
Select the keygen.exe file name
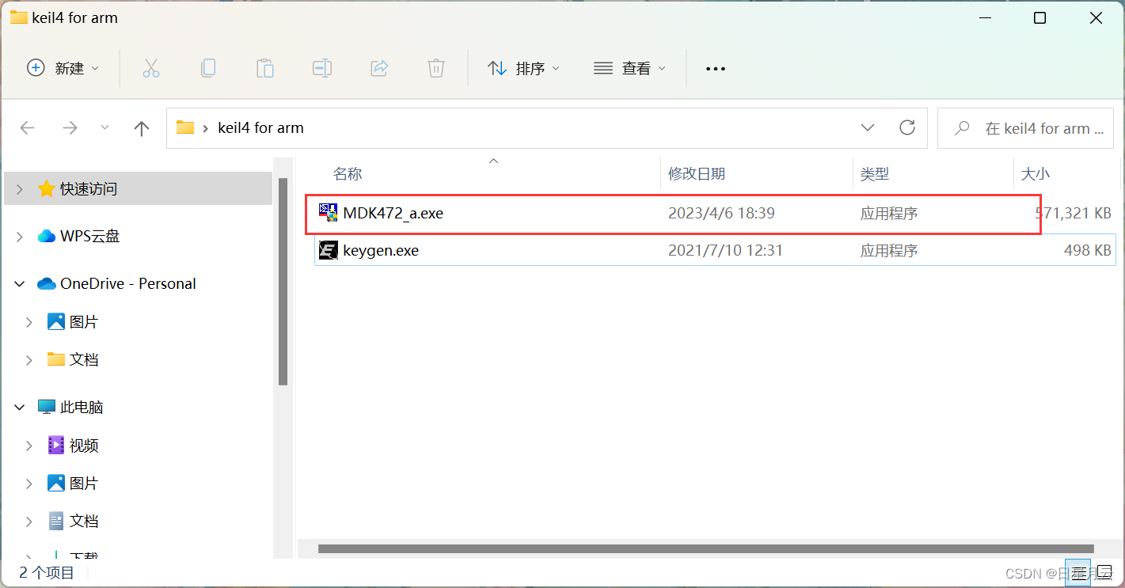tap(381, 251)
